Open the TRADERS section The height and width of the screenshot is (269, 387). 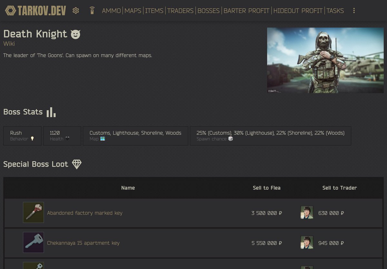click(180, 11)
